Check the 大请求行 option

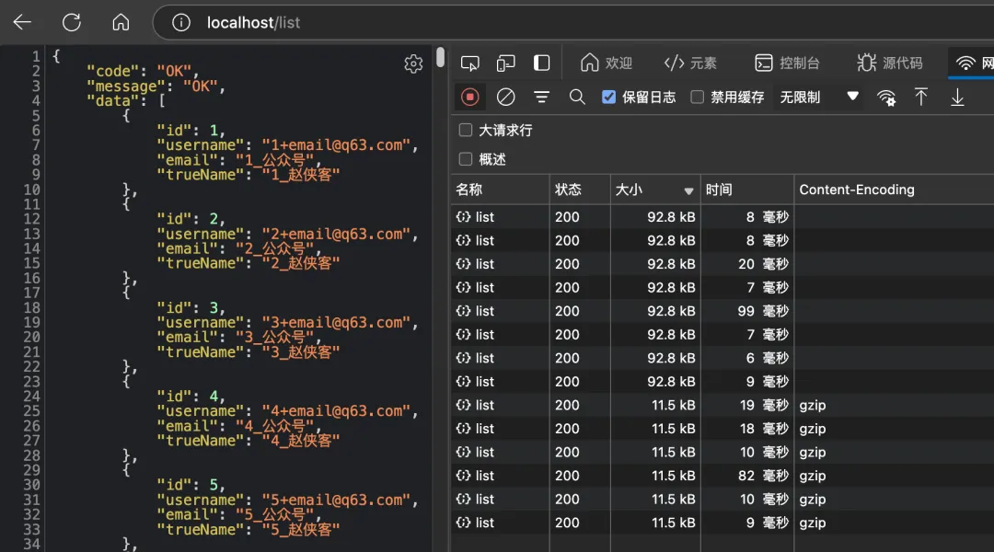pos(466,130)
